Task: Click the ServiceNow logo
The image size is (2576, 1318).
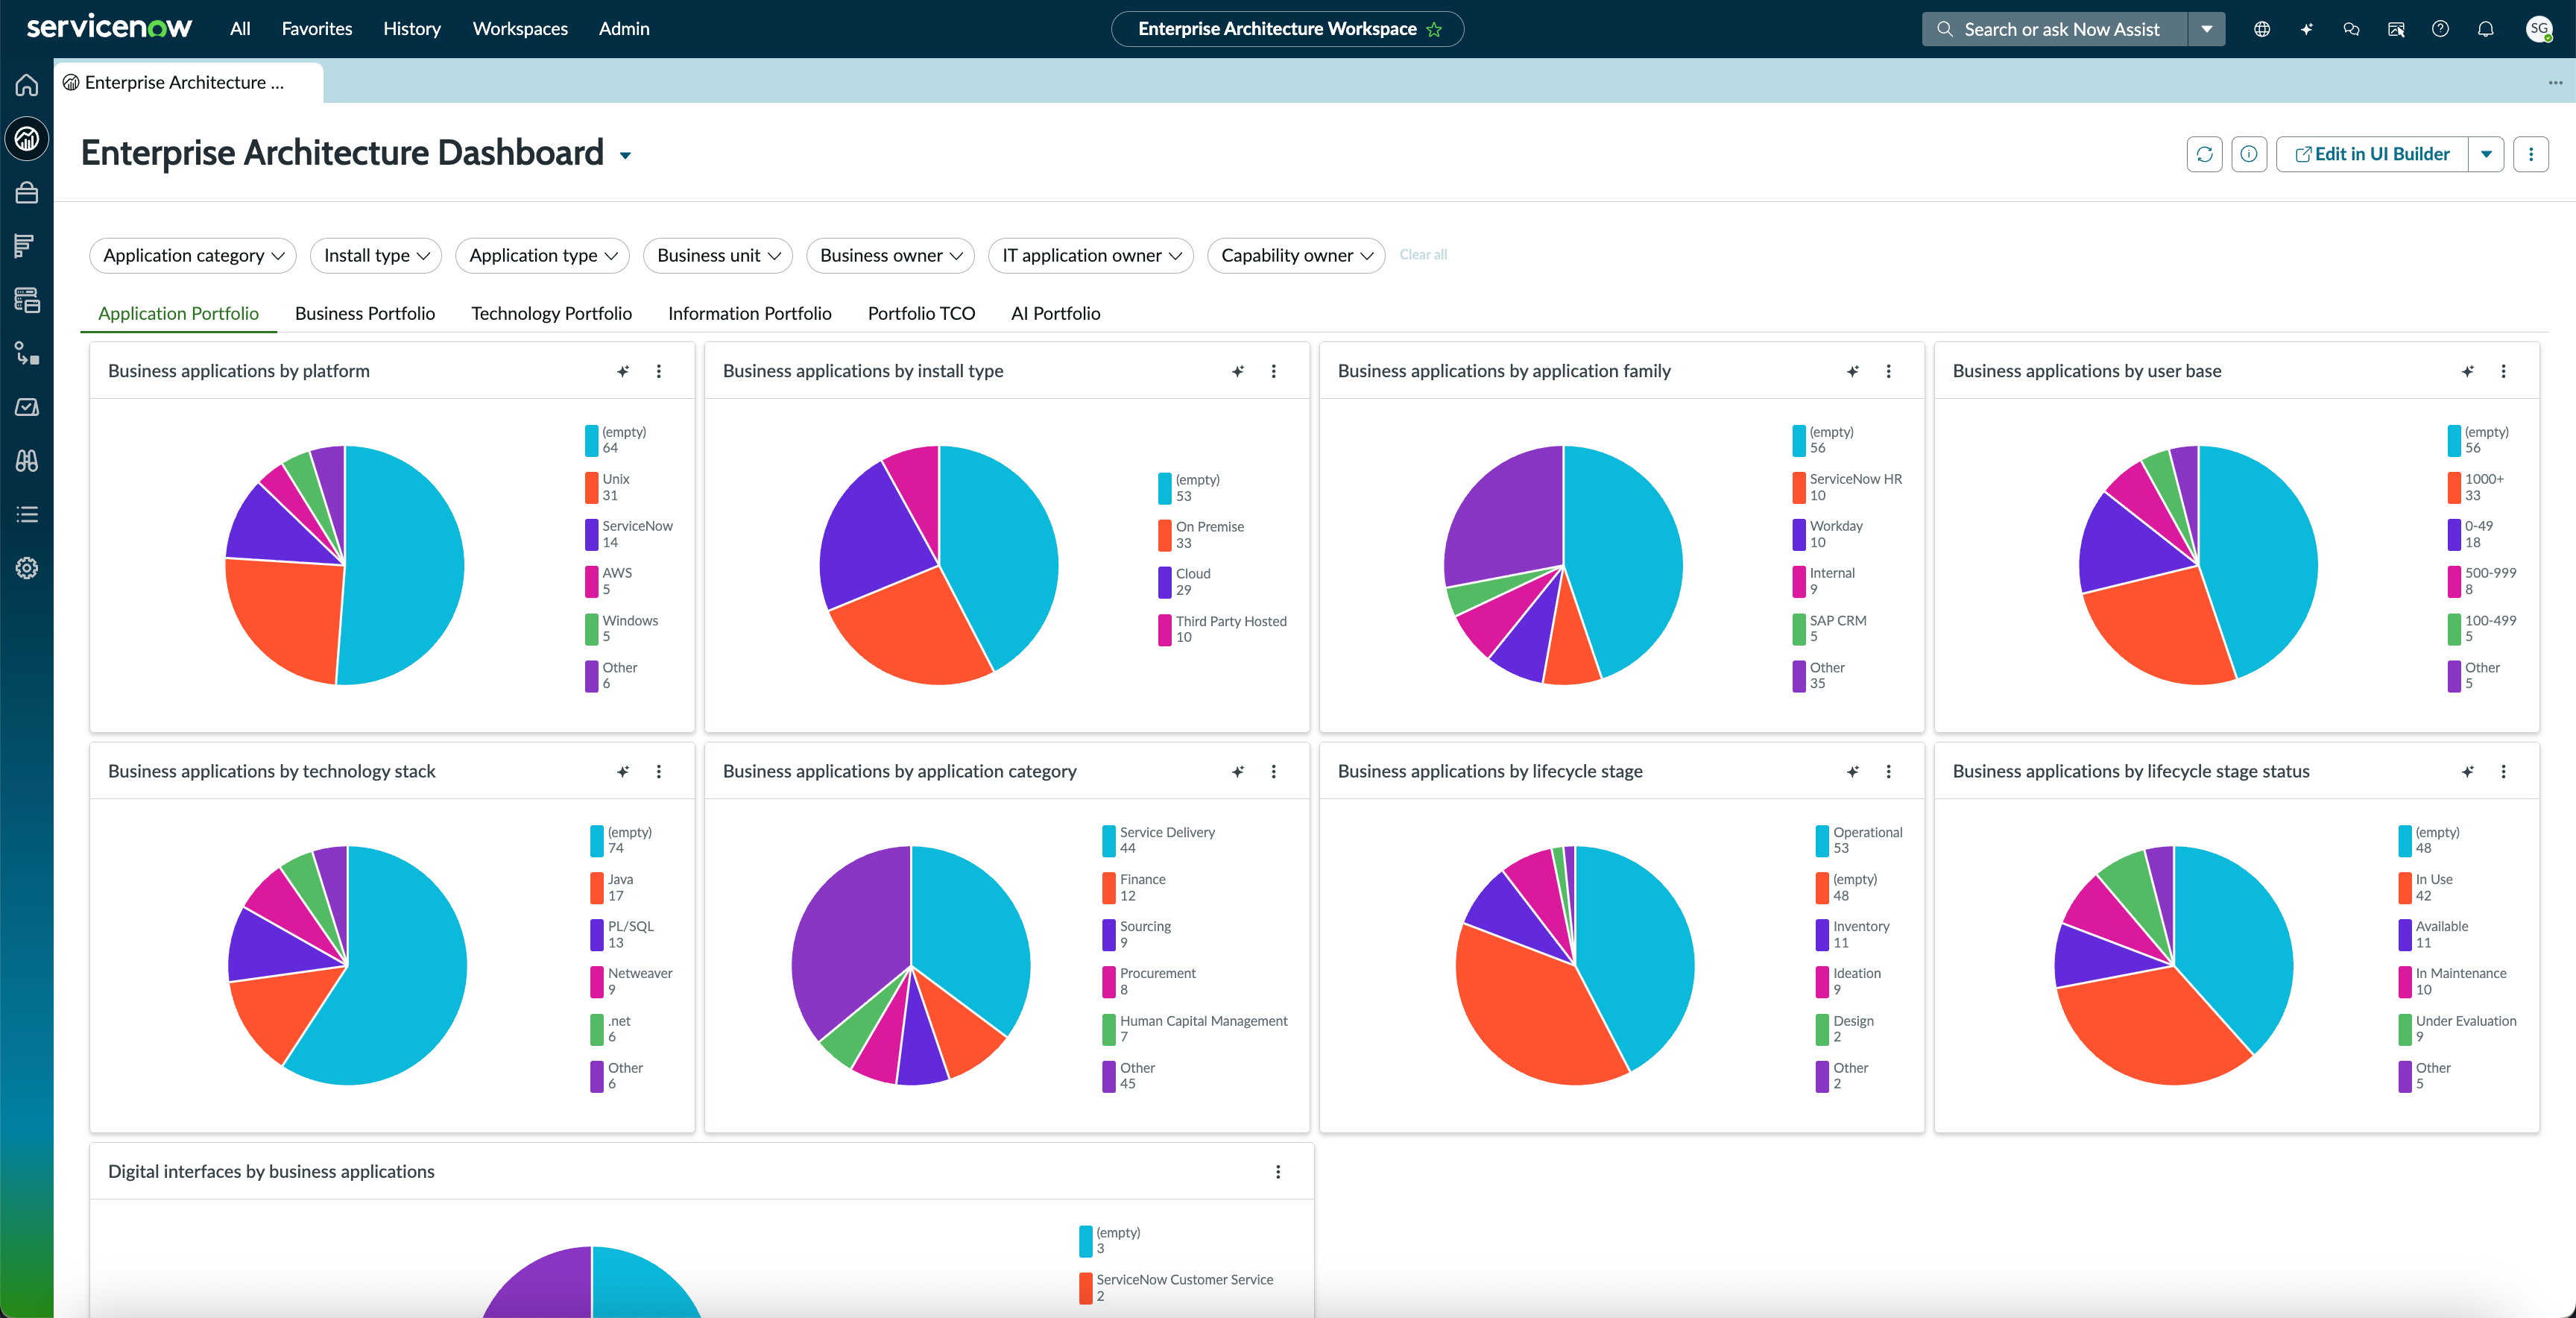Action: click(109, 27)
